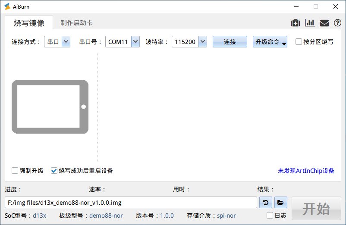Open help via the question mark icon
Screen dimensions: 346x225
pyautogui.click(x=337, y=23)
